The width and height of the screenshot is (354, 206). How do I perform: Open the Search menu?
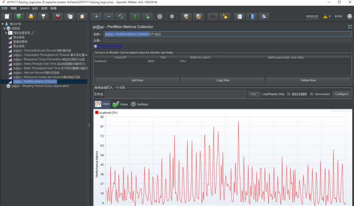tap(24, 8)
